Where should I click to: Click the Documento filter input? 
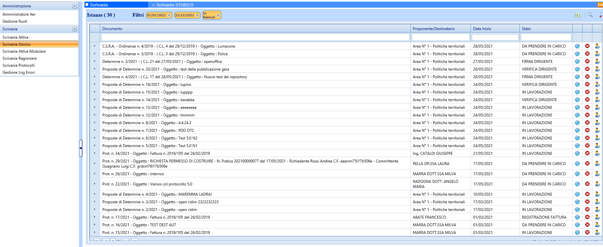click(255, 37)
